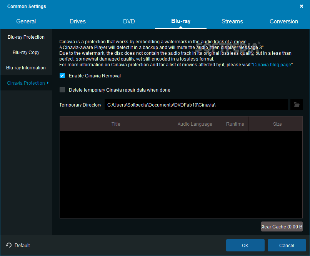Select Blu-ray Copy in sidebar
This screenshot has height=256, width=310.
pos(26,53)
